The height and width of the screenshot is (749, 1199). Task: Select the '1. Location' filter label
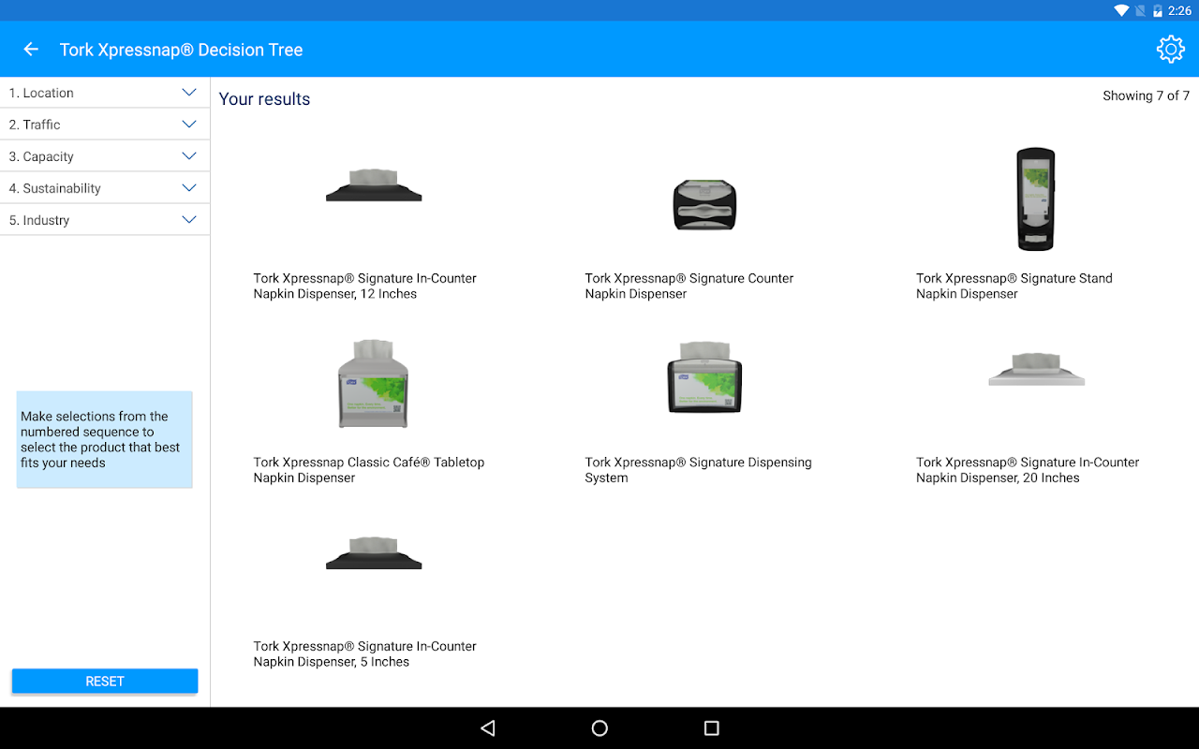pyautogui.click(x=41, y=93)
